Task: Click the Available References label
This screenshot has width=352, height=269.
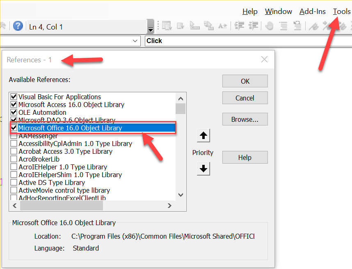Action: click(39, 80)
